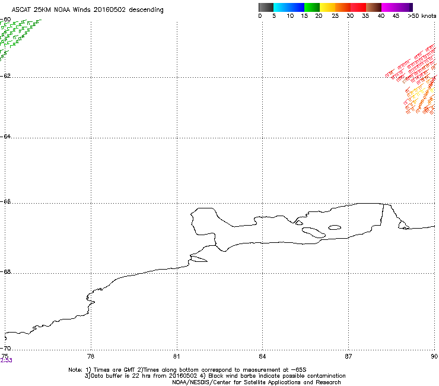Click the "-64" latitude label
The width and height of the screenshot is (439, 386).
tap(5, 136)
